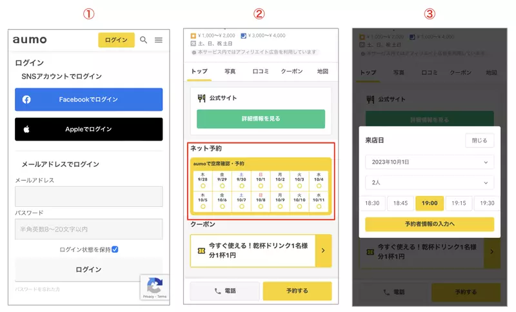
Task: Open the クーポン tab in screen 2
Action: (x=292, y=72)
